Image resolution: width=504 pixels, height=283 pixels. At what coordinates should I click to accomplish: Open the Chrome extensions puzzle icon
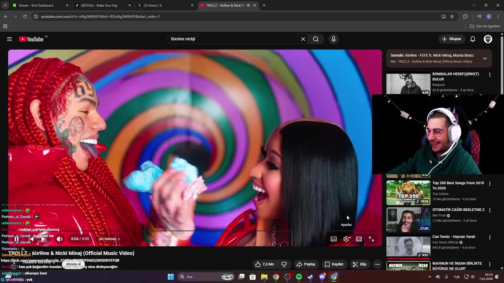pos(465,17)
